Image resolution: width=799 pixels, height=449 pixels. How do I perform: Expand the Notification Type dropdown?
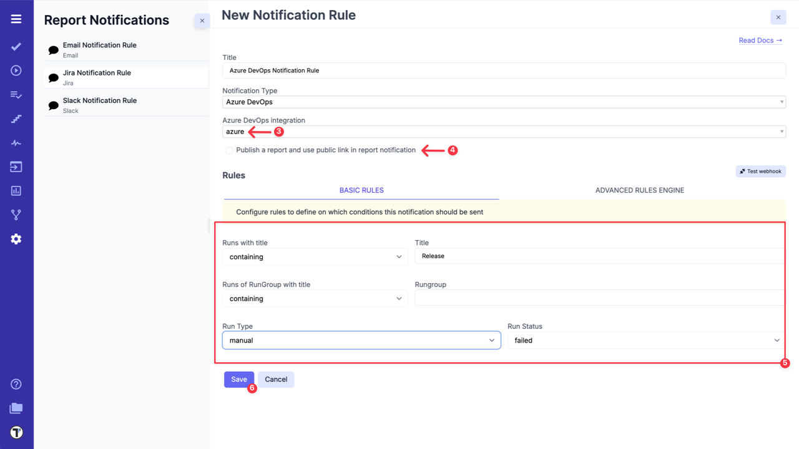coord(504,102)
